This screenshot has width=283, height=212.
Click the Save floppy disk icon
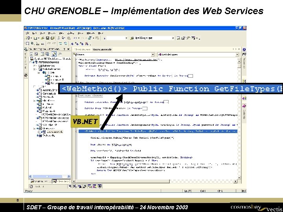click(48, 38)
